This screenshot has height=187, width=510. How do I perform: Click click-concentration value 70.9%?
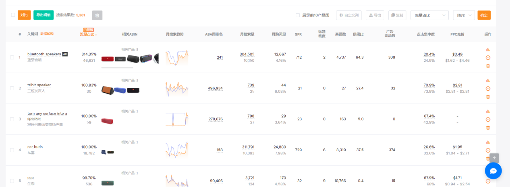[x=429, y=85]
